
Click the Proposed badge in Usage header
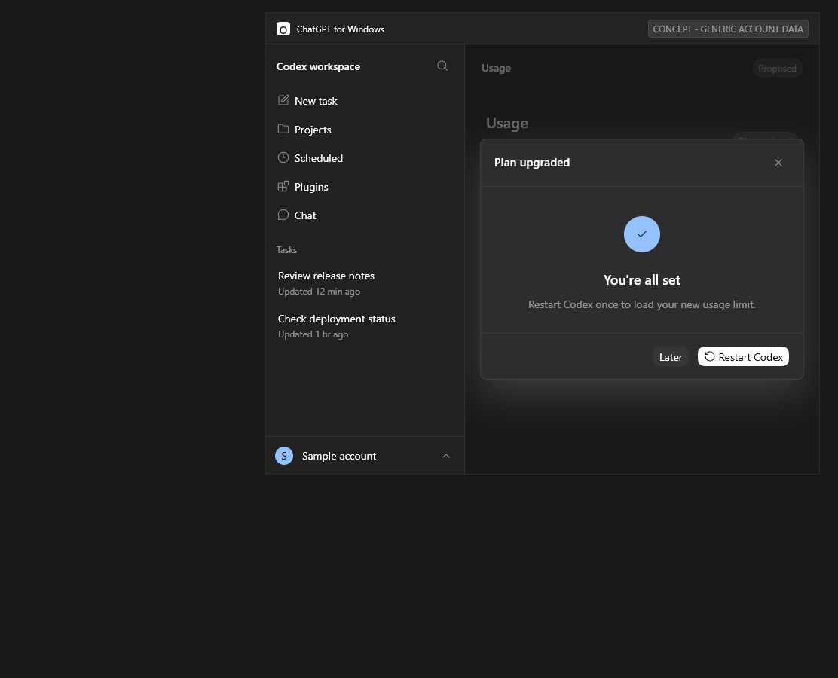pos(777,69)
